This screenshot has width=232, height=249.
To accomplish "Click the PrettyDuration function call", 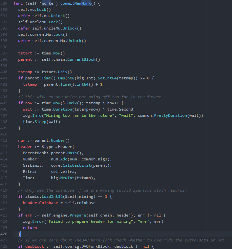I will tap(170, 115).
